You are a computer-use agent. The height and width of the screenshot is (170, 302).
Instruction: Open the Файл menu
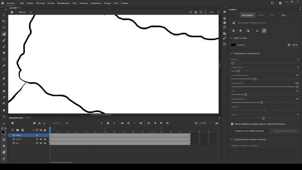22,3
